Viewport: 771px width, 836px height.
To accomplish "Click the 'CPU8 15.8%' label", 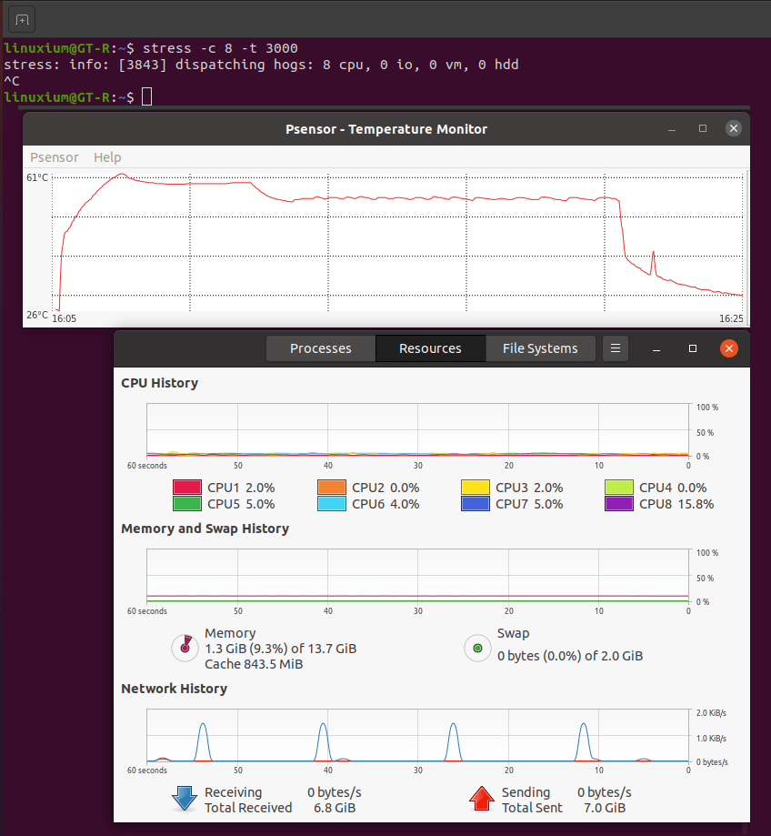I will coord(676,504).
